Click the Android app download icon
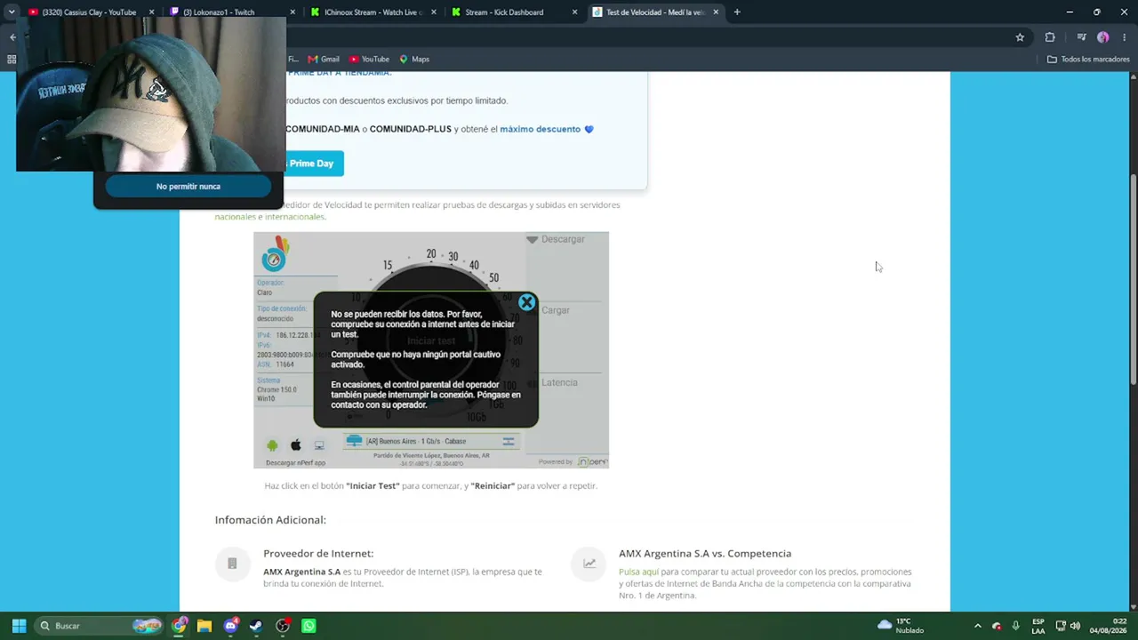 [x=272, y=444]
